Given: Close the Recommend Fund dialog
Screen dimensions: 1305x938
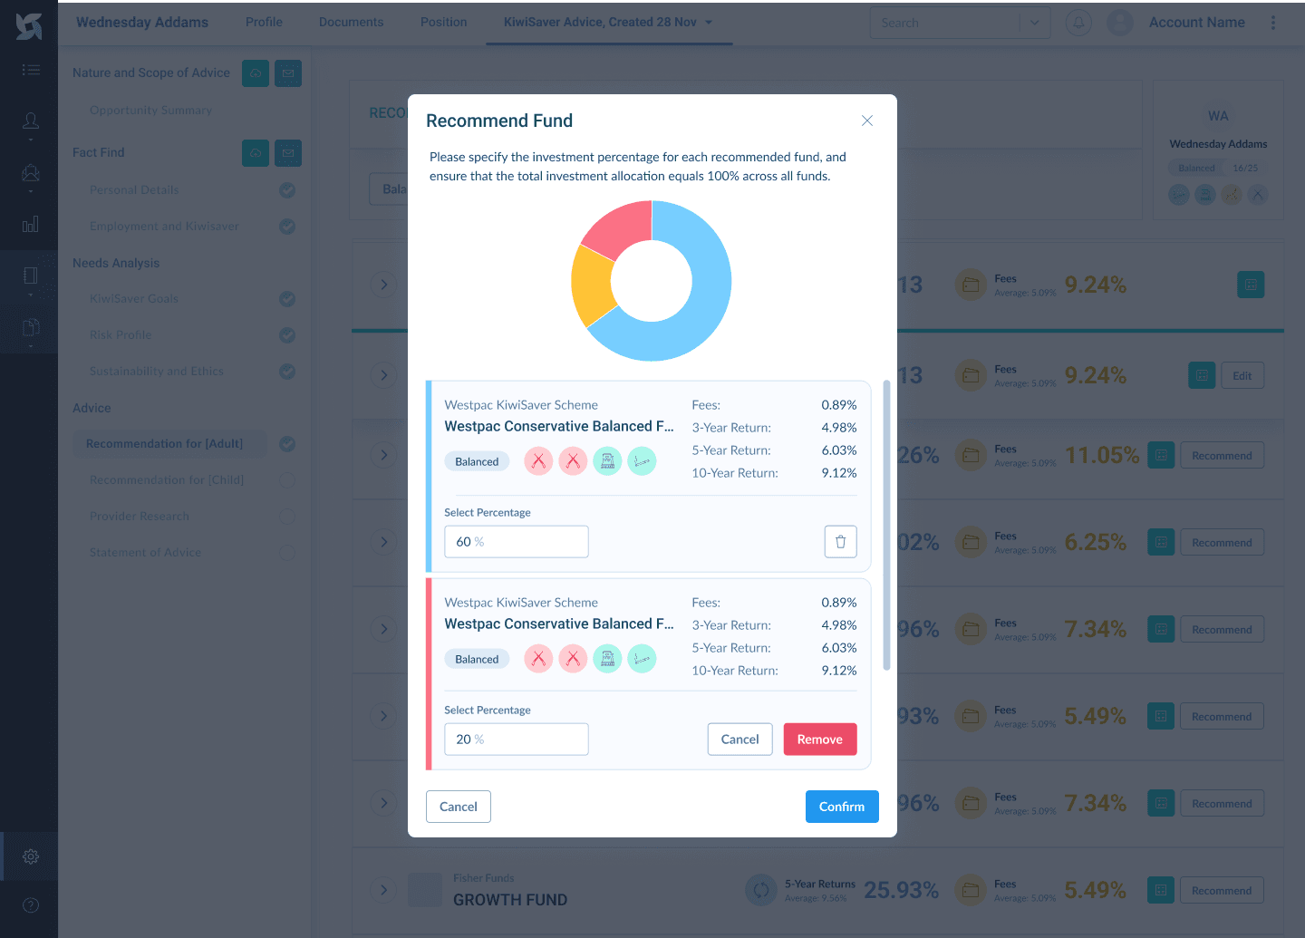Looking at the screenshot, I should (x=867, y=121).
